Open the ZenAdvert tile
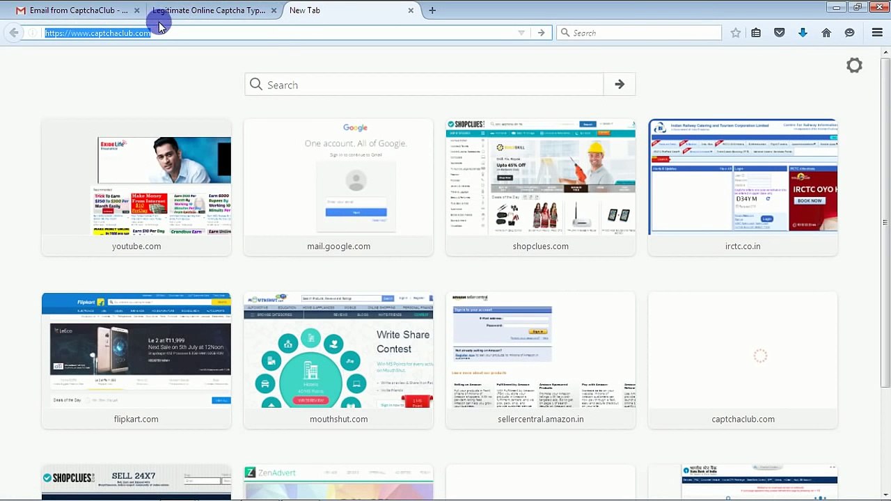 click(x=338, y=483)
